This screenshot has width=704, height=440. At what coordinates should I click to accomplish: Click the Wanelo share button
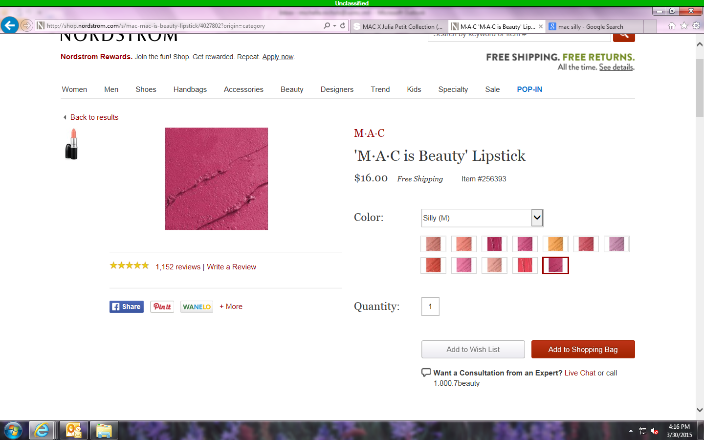point(197,307)
